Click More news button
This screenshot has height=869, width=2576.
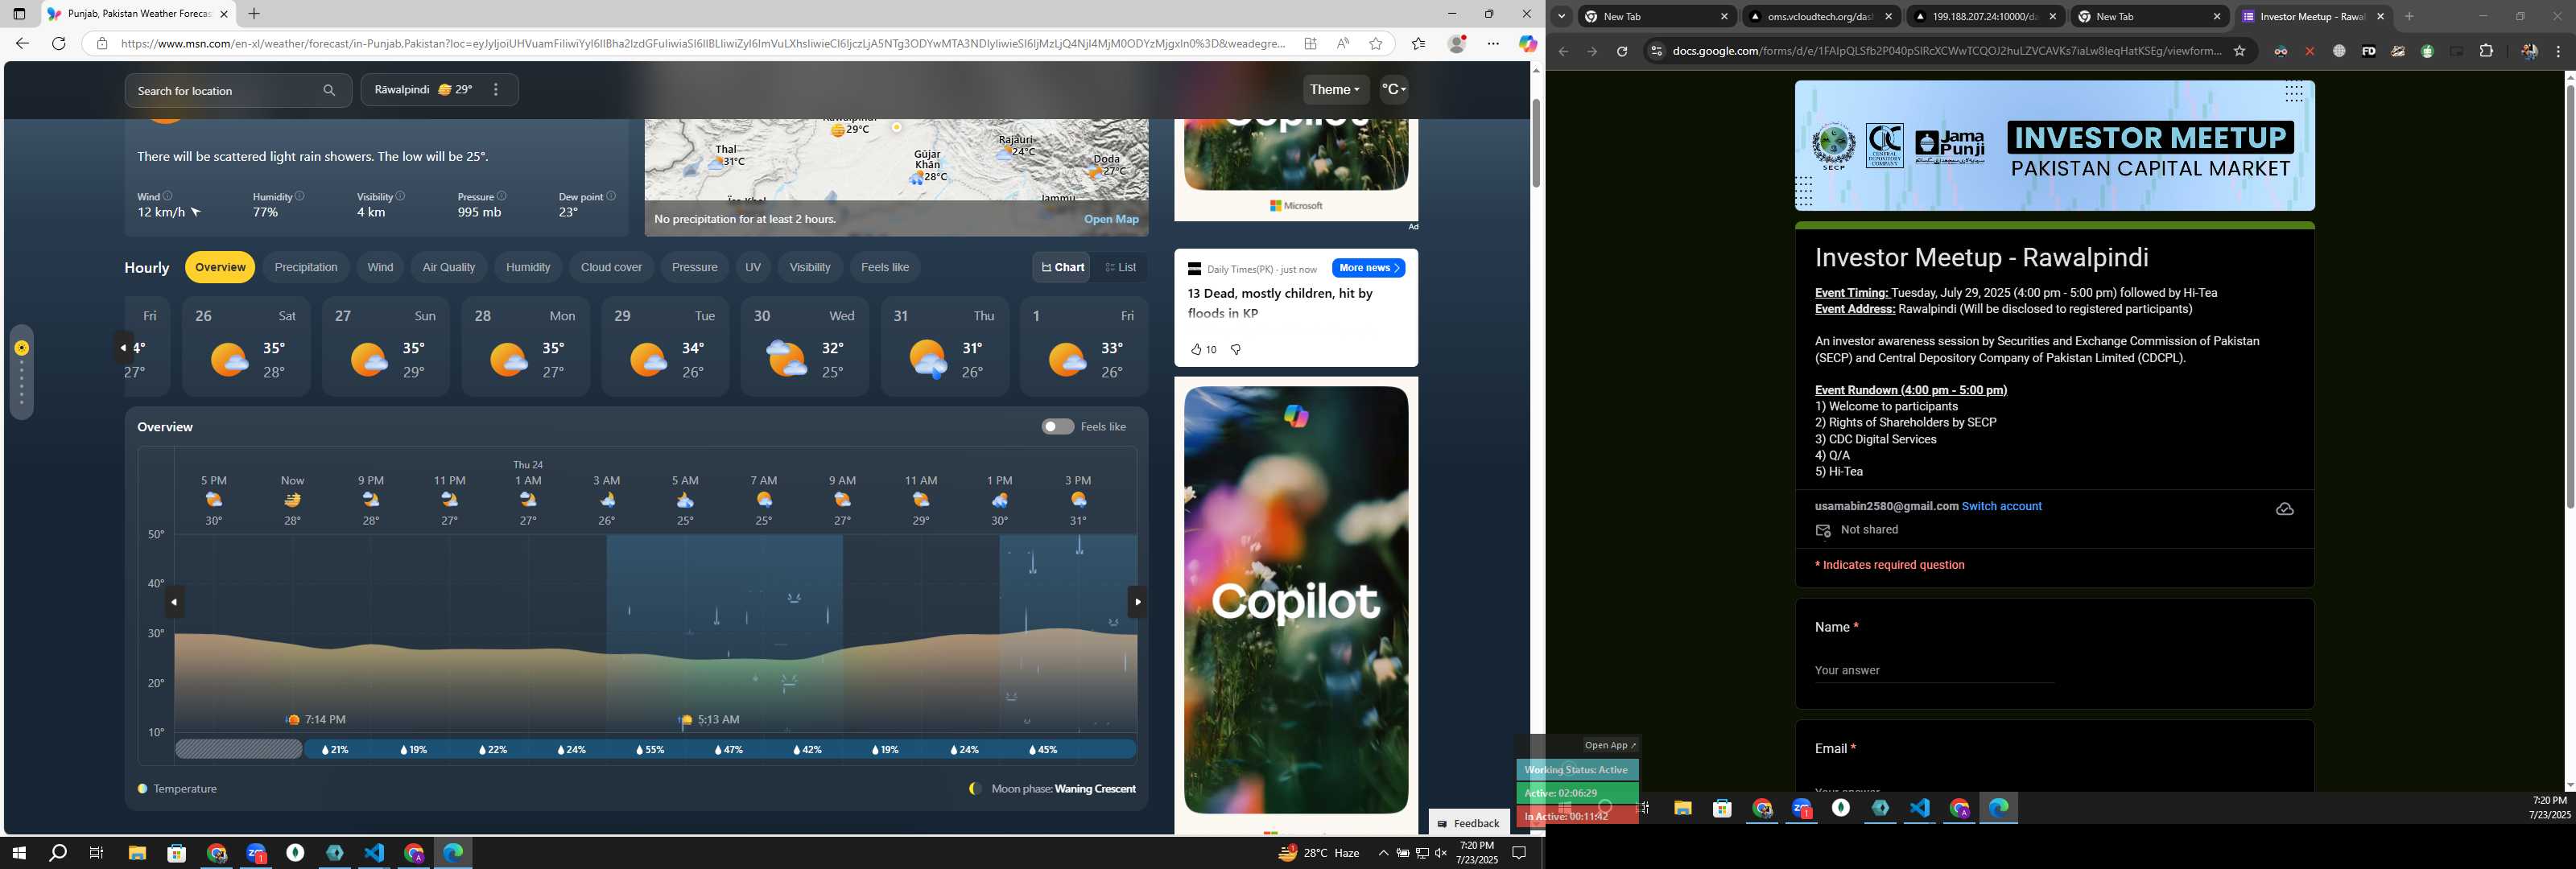pyautogui.click(x=1368, y=268)
